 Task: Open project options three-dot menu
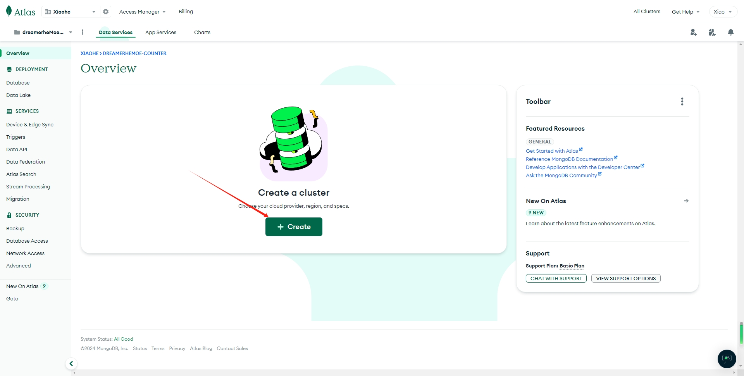82,32
